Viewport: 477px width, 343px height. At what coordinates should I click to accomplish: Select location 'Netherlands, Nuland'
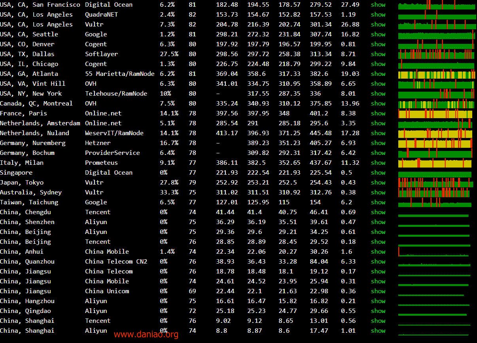click(34, 133)
